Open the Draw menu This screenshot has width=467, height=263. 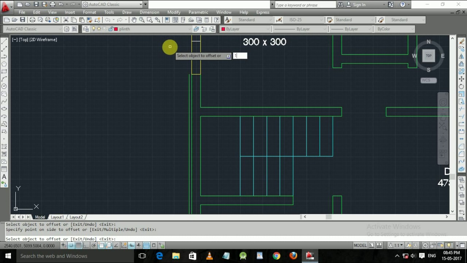[127, 12]
